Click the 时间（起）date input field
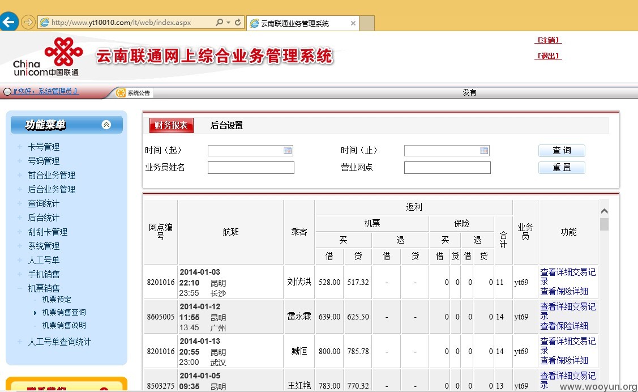The image size is (638, 392). [250, 151]
